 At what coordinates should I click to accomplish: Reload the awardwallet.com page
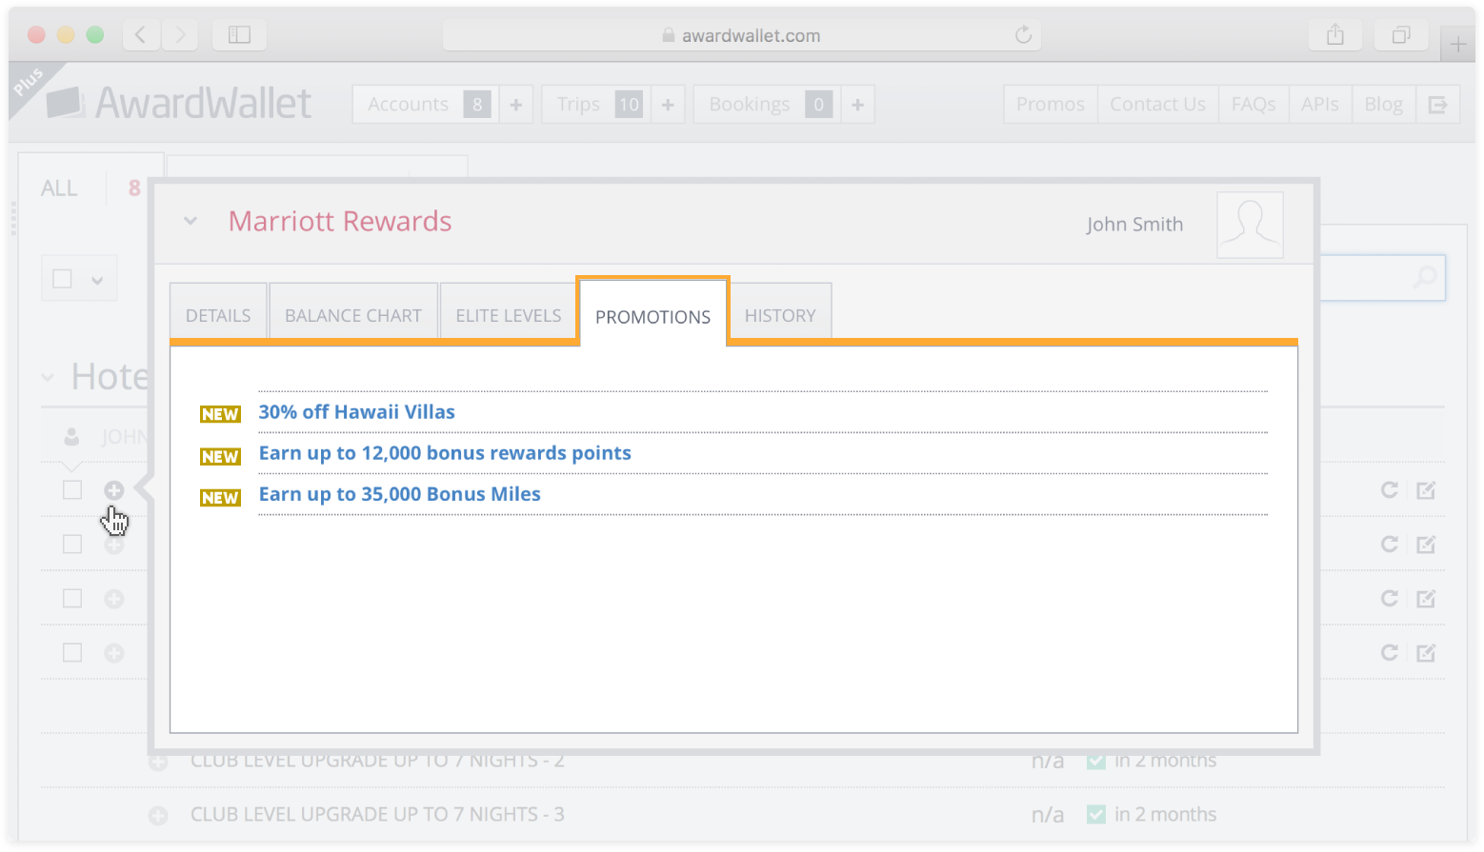(1023, 35)
